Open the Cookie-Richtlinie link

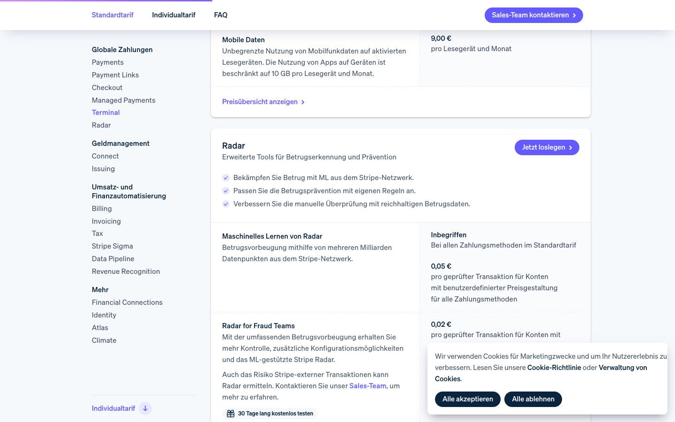pyautogui.click(x=554, y=368)
